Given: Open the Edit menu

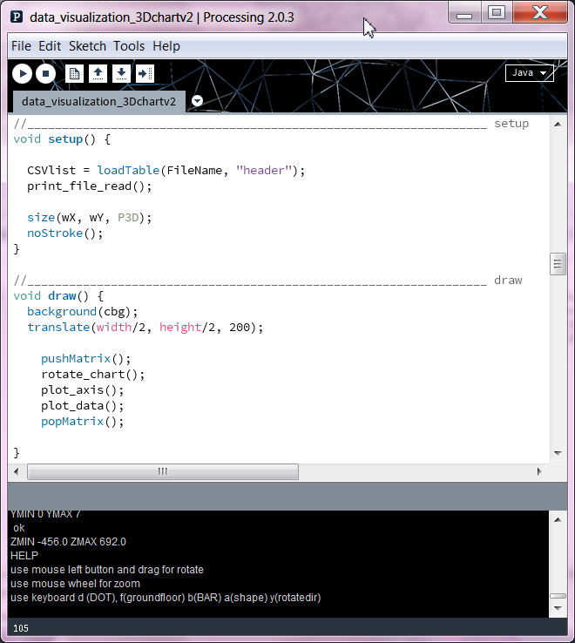Looking at the screenshot, I should [x=50, y=46].
